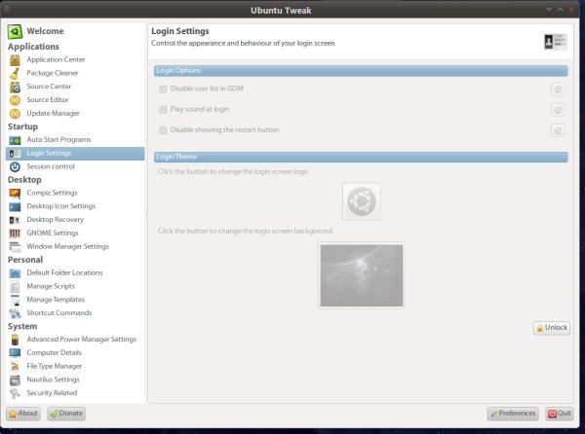585x434 pixels.
Task: Click the Source Center icon
Action: [x=15, y=87]
